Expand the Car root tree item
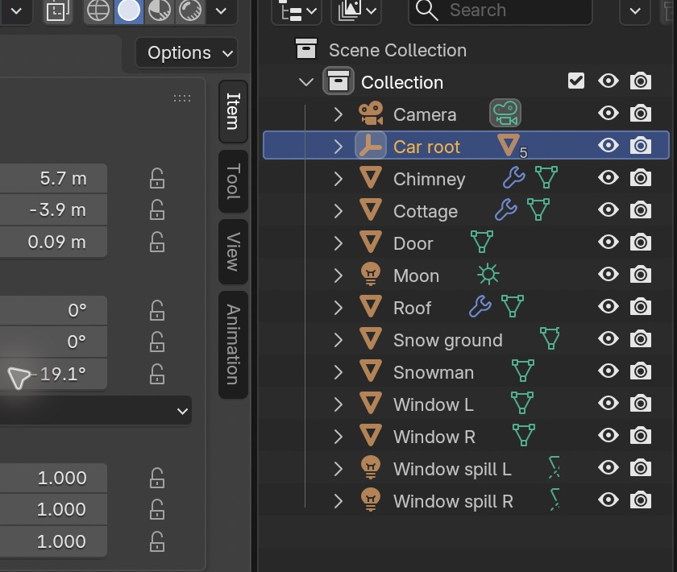The width and height of the screenshot is (677, 572). point(338,147)
